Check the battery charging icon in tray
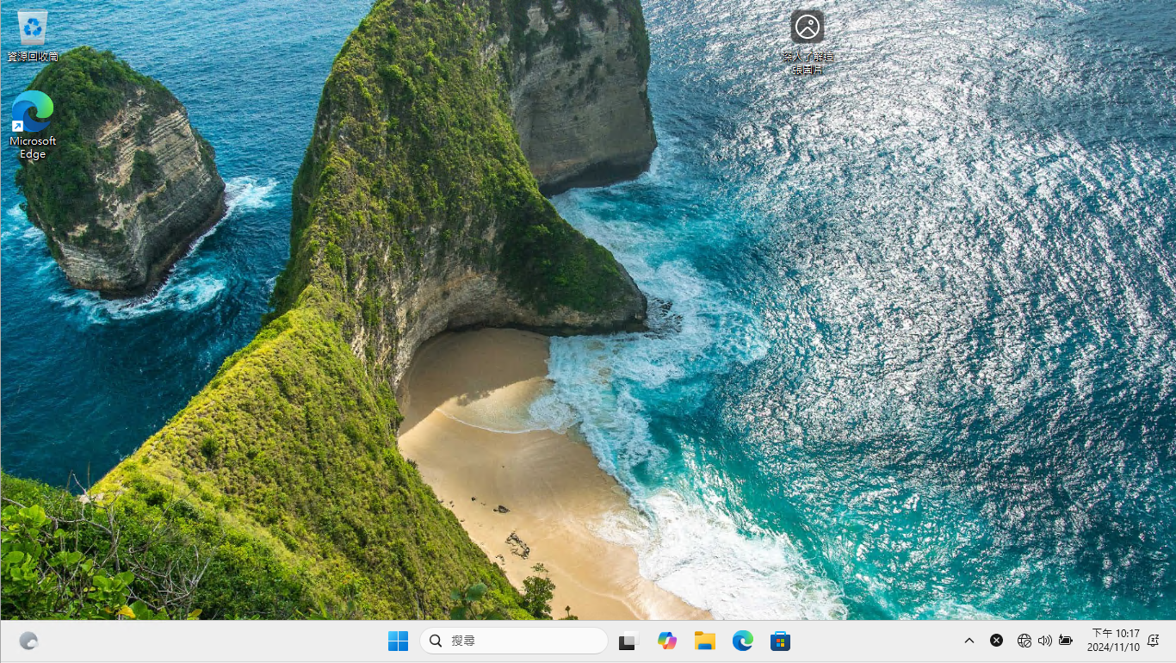The image size is (1176, 663). click(x=1065, y=641)
